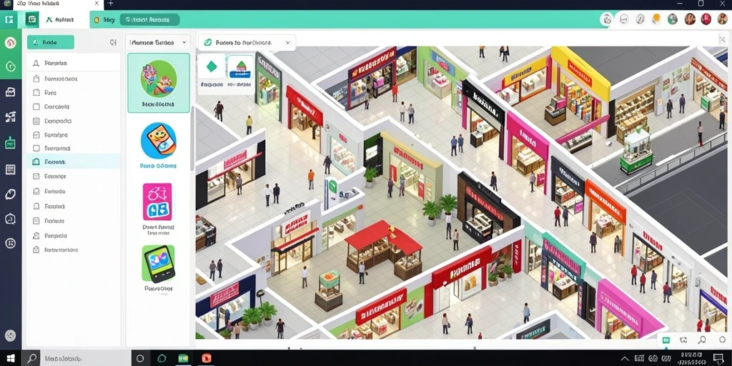Image resolution: width=732 pixels, height=366 pixels.
Task: Open the dropdown with green circle icon
Action: pos(247,42)
